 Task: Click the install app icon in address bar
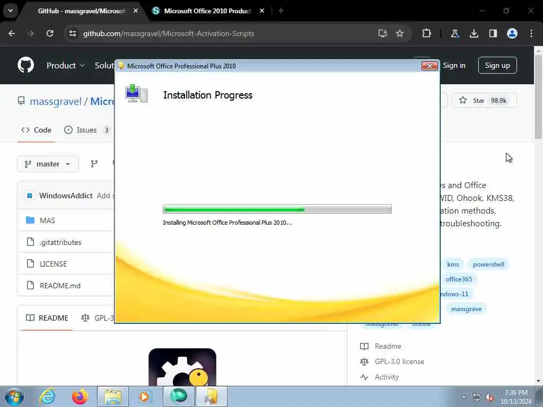[382, 33]
